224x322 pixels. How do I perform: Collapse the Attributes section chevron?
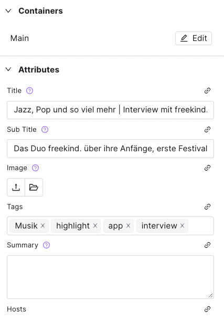tap(8, 69)
